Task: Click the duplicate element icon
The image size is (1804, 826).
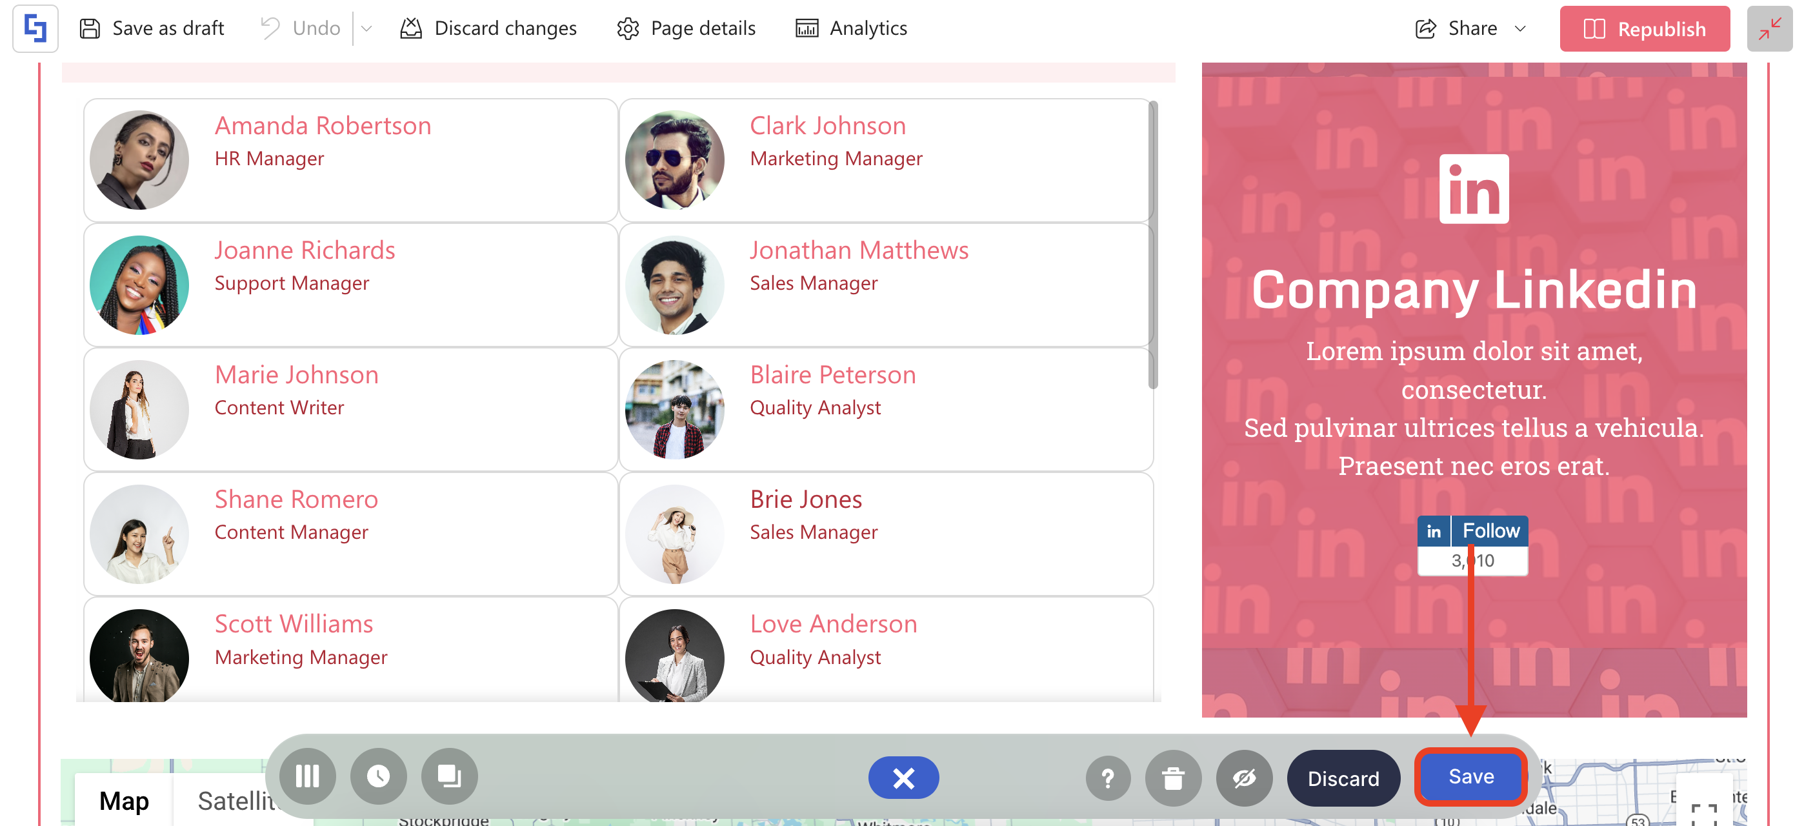Action: click(449, 776)
